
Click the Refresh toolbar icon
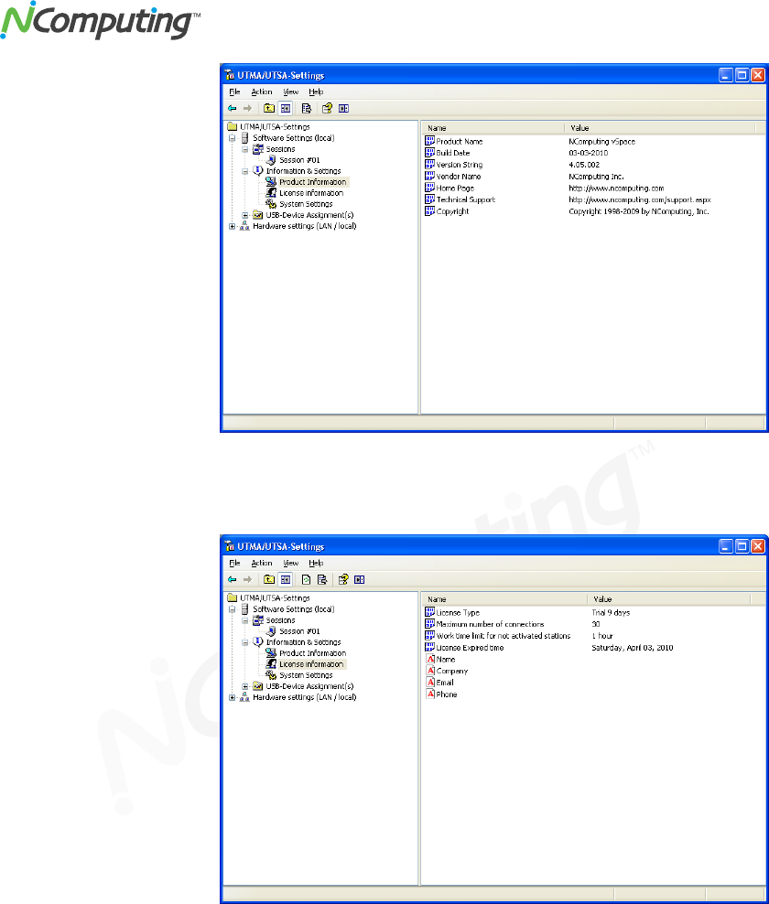pos(307,579)
